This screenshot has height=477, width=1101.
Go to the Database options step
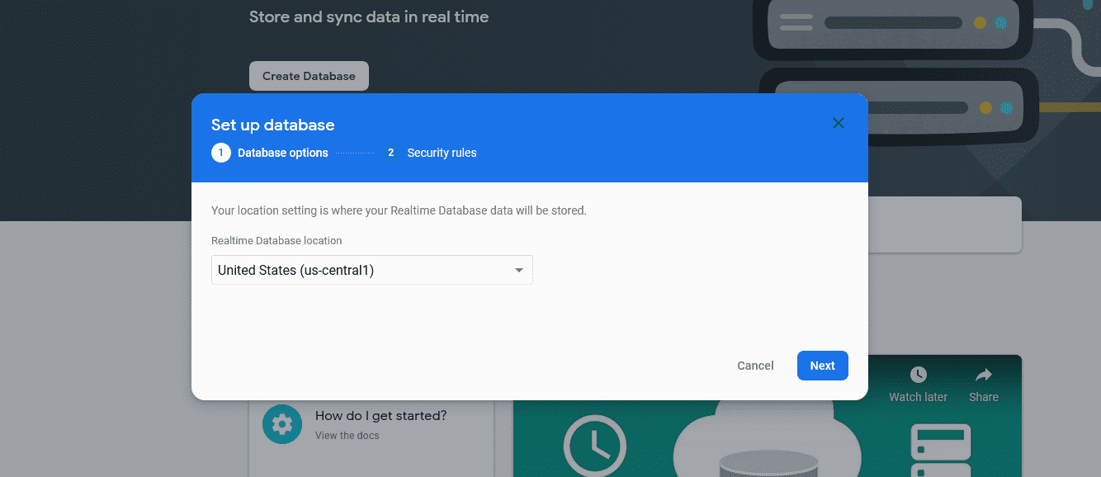[283, 153]
